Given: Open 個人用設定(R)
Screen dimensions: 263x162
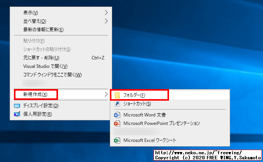Looking at the screenshot, I should click(61, 114).
